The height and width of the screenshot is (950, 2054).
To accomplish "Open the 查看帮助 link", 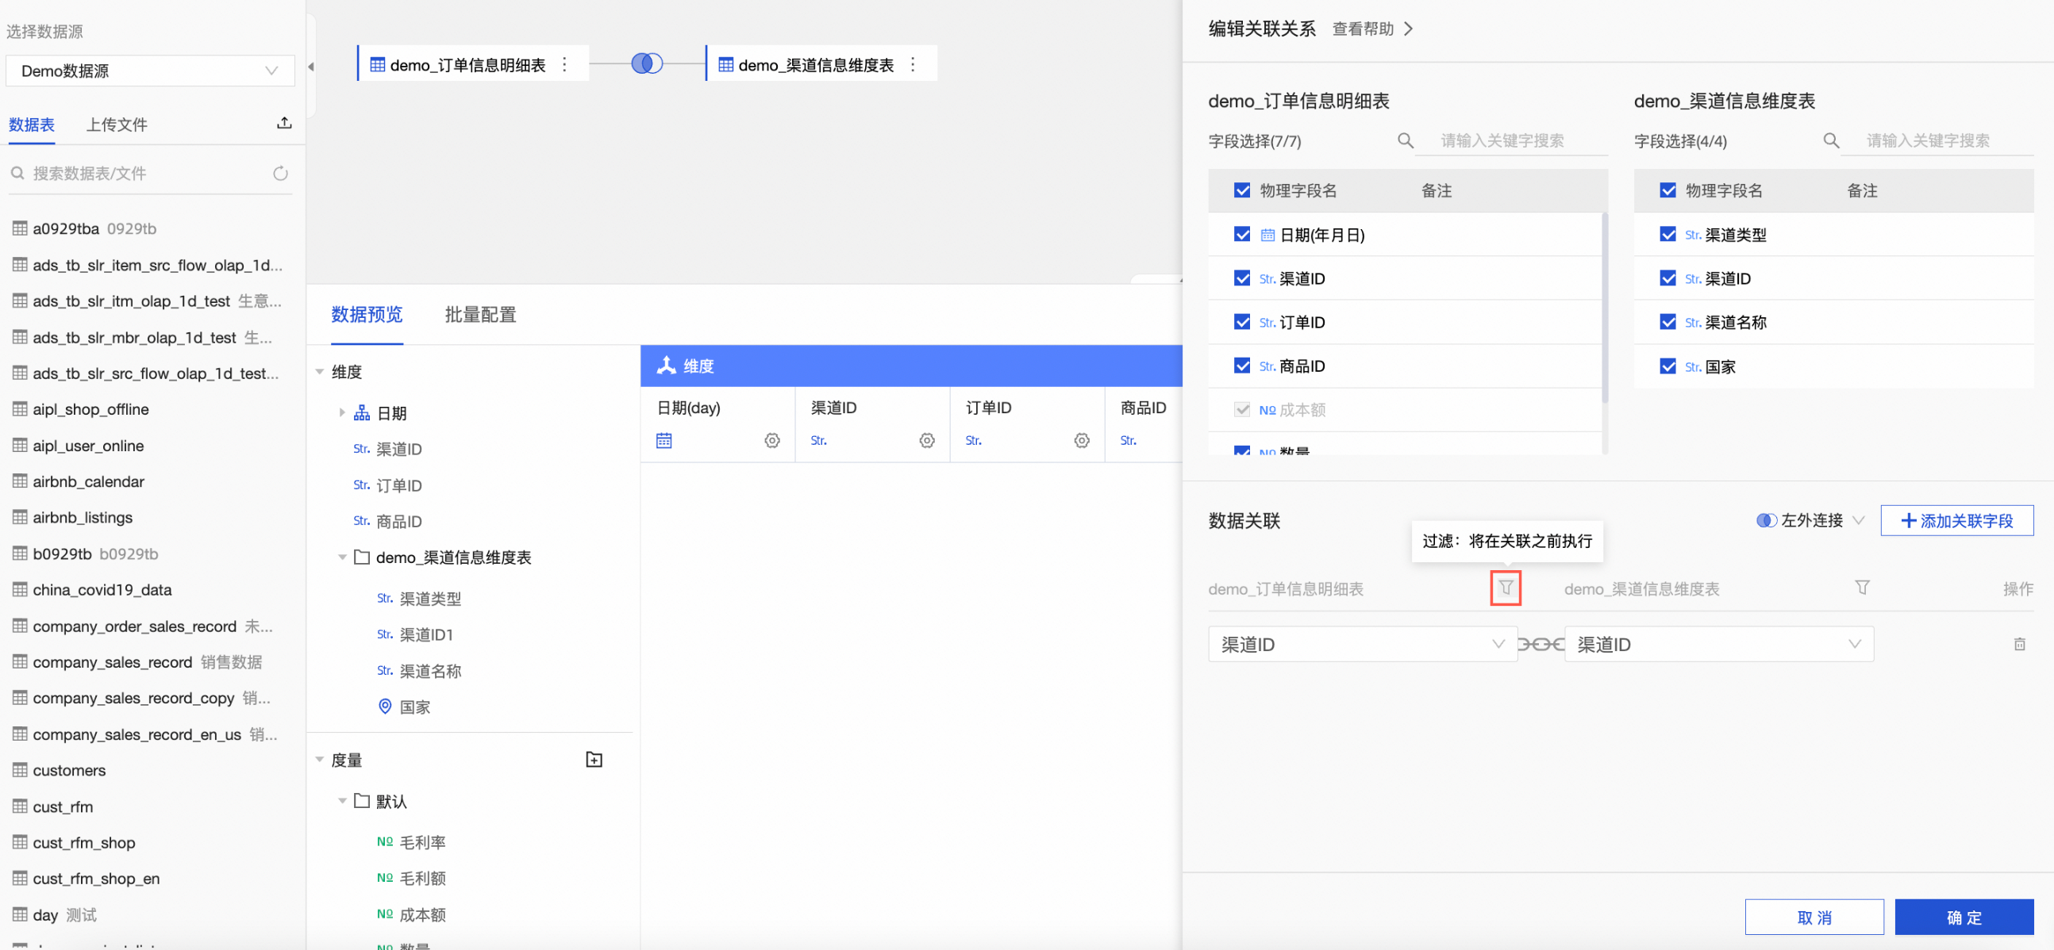I will pos(1371,29).
